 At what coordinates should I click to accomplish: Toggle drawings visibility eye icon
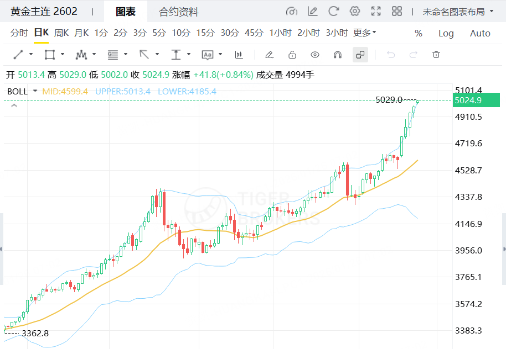(315, 55)
